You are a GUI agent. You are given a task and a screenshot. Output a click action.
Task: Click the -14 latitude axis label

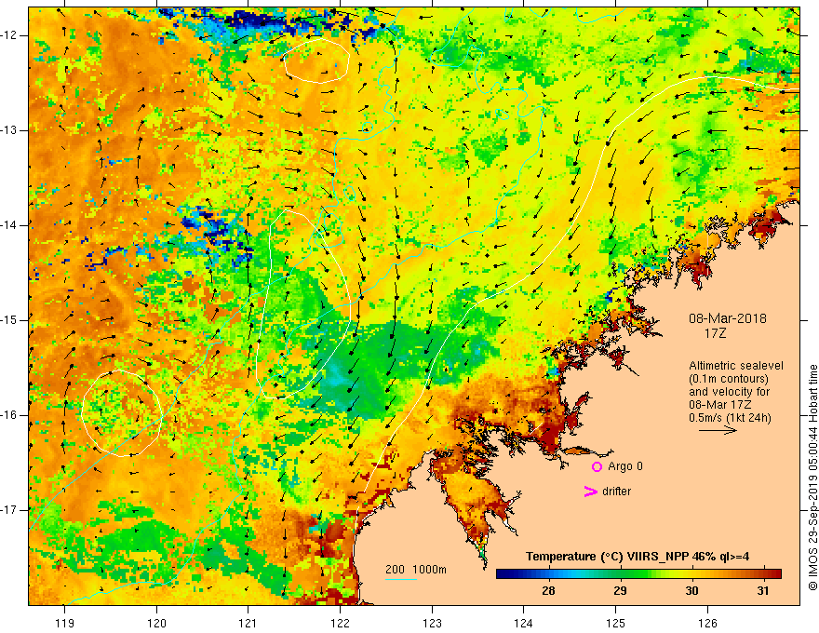9,225
